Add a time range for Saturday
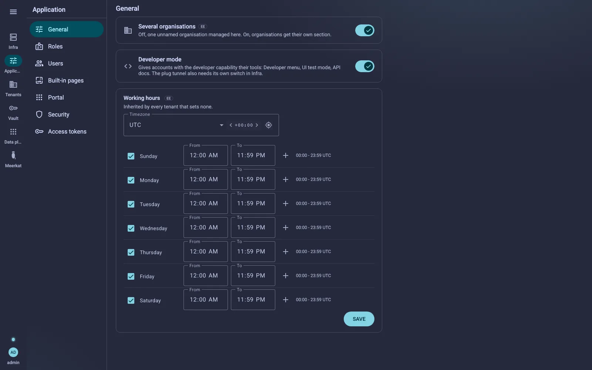This screenshot has width=592, height=370. tap(286, 300)
